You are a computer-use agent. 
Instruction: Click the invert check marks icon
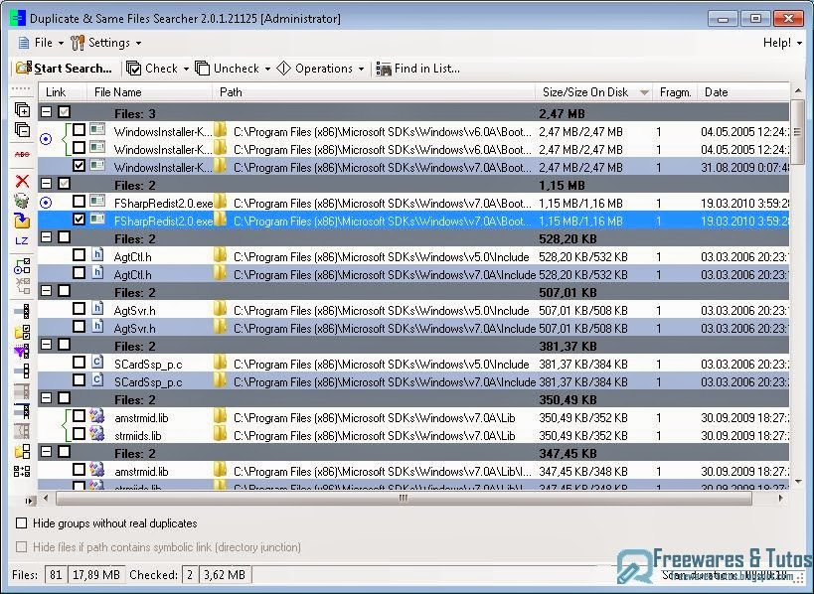click(22, 471)
